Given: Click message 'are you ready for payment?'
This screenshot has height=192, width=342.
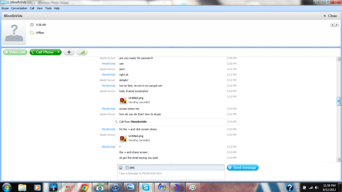Looking at the screenshot, I should click(x=136, y=58).
